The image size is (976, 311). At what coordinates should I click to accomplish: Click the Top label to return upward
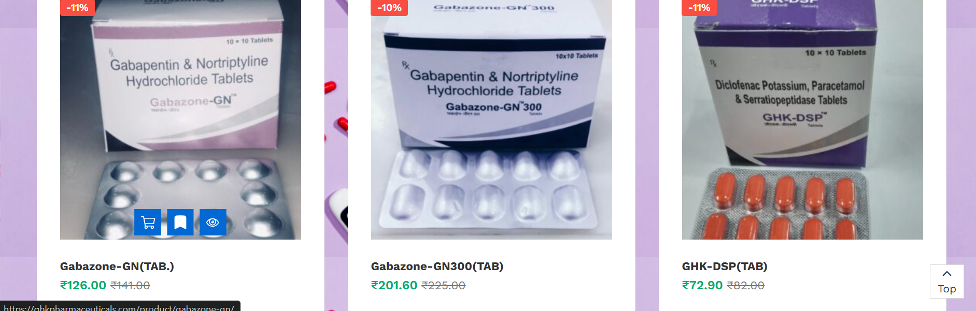coord(947,289)
